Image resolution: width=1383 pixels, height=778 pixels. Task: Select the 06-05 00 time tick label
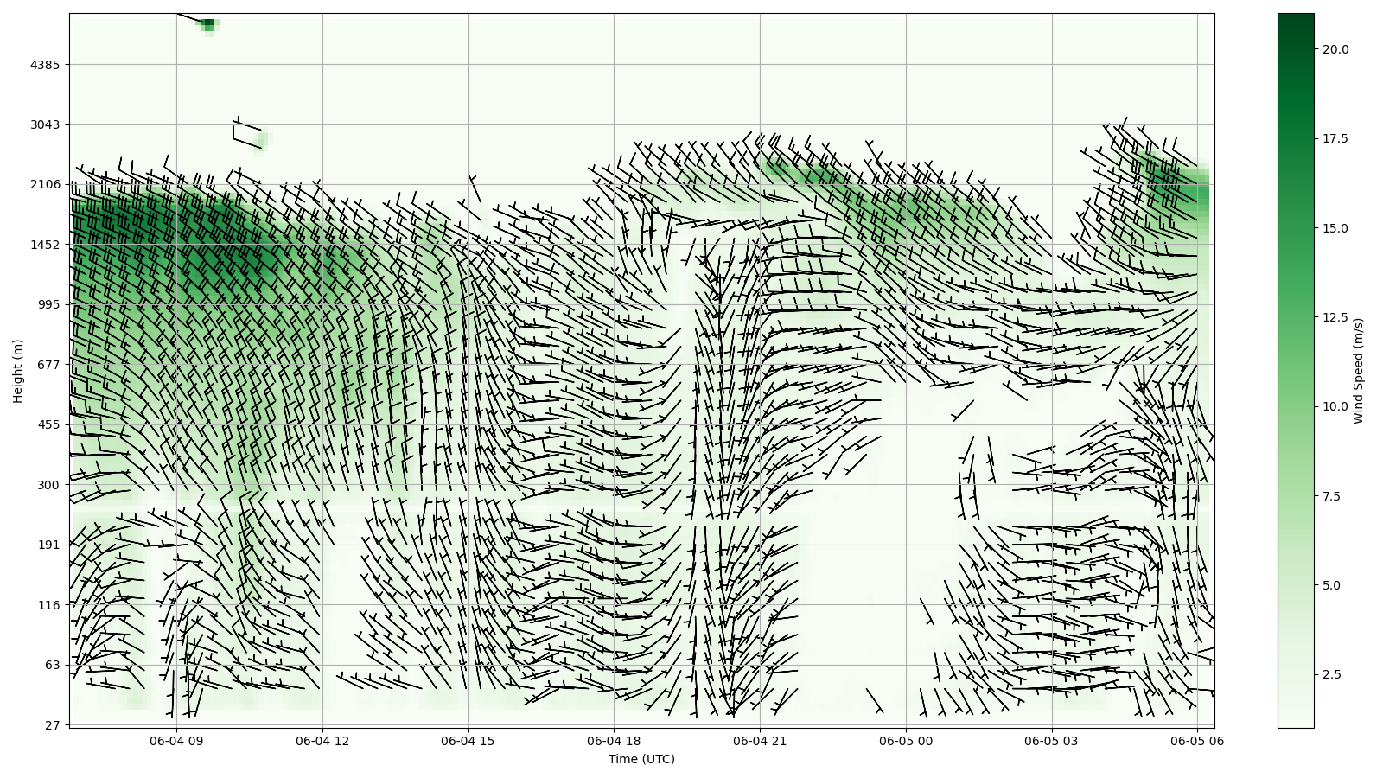click(x=906, y=741)
